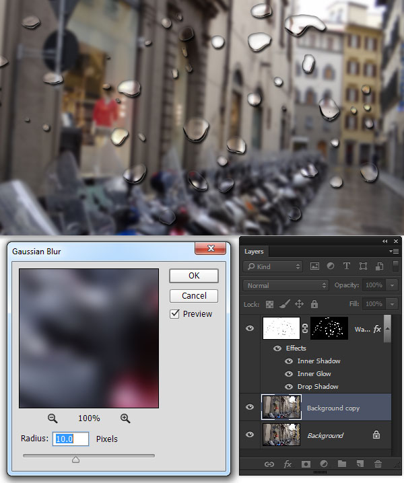Click the lock position move icon
This screenshot has width=404, height=483.
pyautogui.click(x=299, y=304)
